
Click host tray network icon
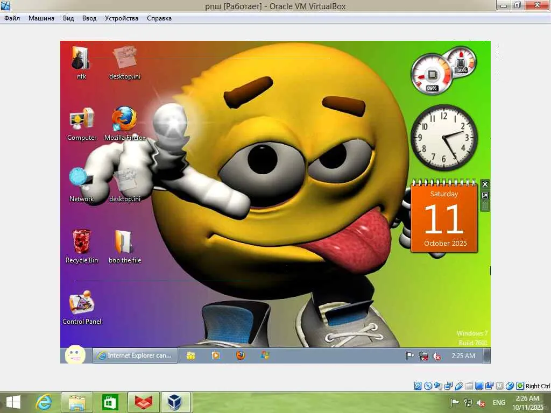click(468, 402)
